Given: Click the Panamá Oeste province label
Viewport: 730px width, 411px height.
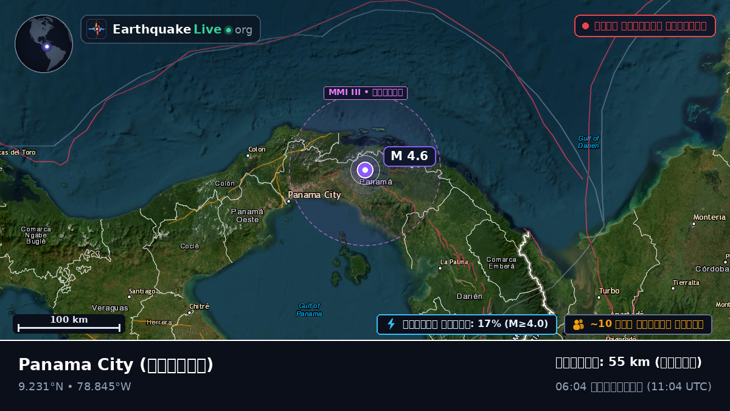Looking at the screenshot, I should 248,215.
